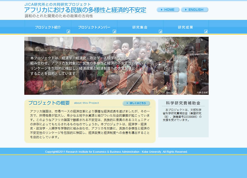Click the ©本庄由紀 photo credit
The height and width of the screenshot is (178, 247).
[203, 93]
